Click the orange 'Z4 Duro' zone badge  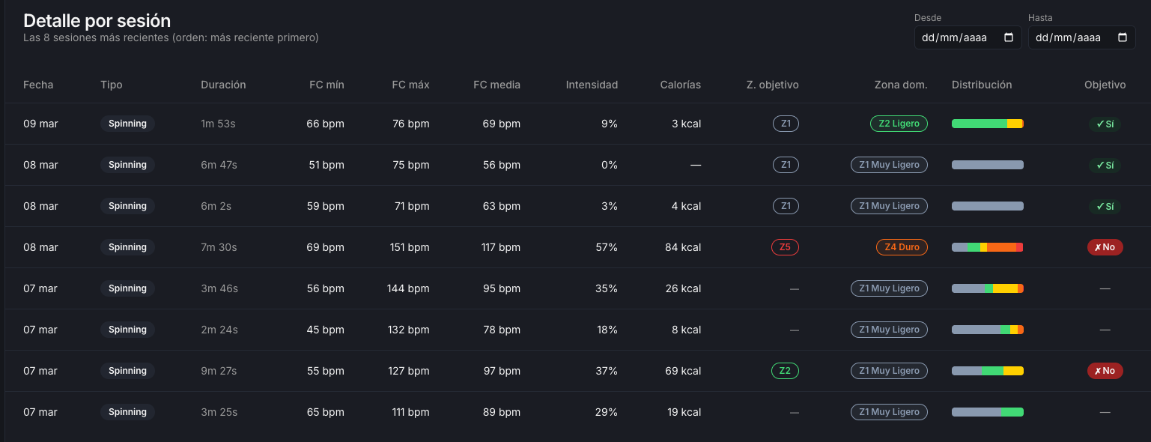(x=902, y=246)
